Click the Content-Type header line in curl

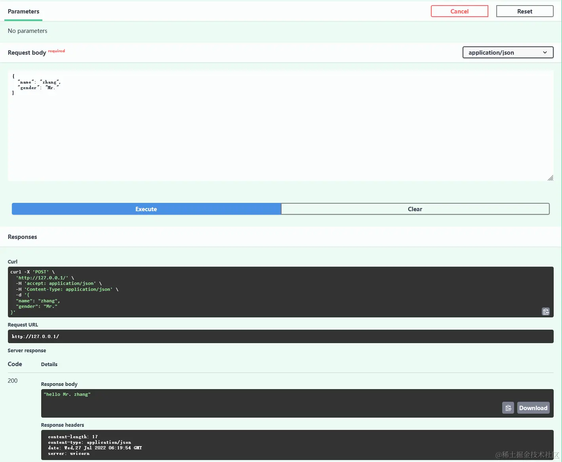click(x=67, y=289)
